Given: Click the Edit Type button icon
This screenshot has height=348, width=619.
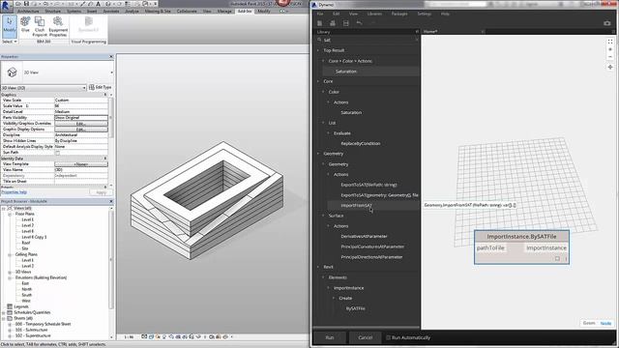Looking at the screenshot, I should [x=92, y=87].
